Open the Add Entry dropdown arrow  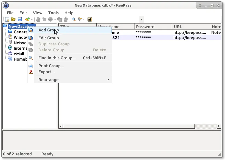tap(32, 19)
